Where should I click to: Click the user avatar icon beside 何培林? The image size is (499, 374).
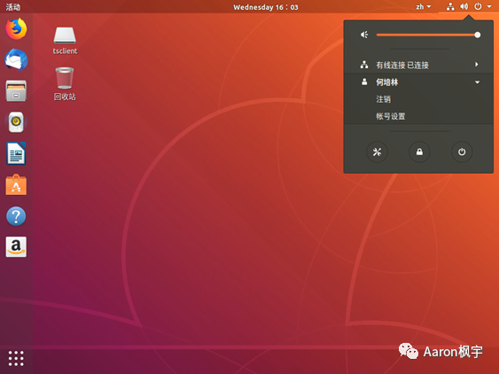click(x=364, y=82)
